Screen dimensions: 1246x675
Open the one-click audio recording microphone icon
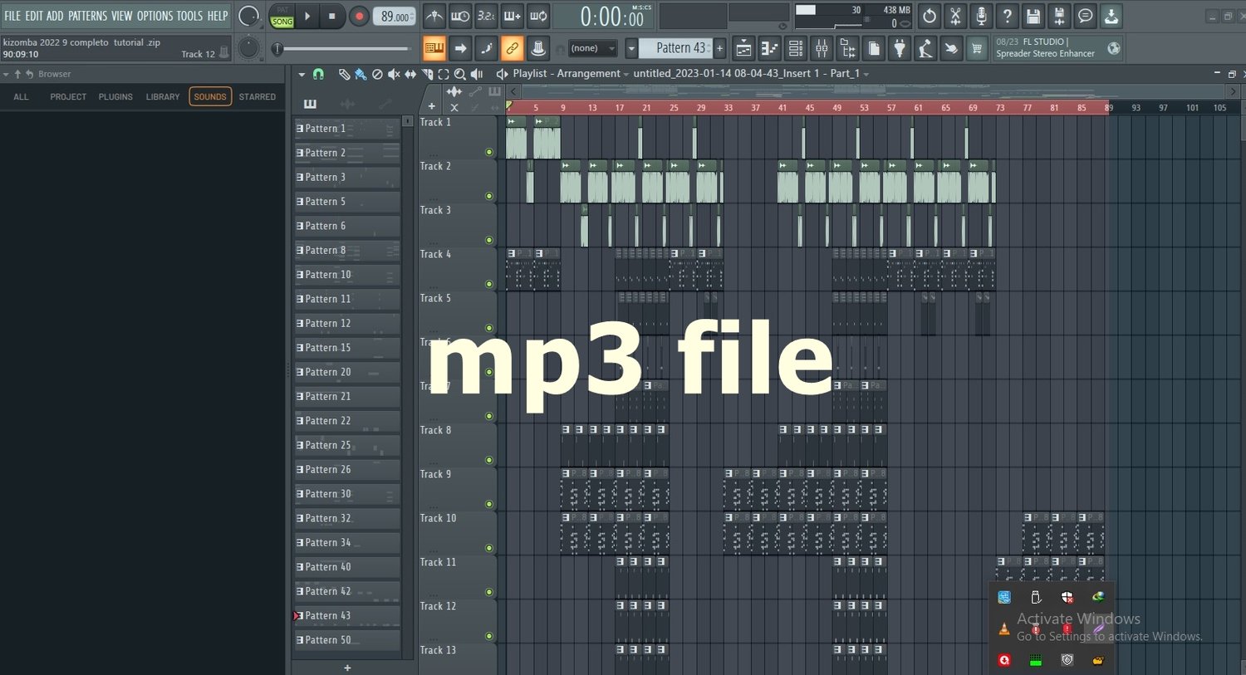pos(981,16)
